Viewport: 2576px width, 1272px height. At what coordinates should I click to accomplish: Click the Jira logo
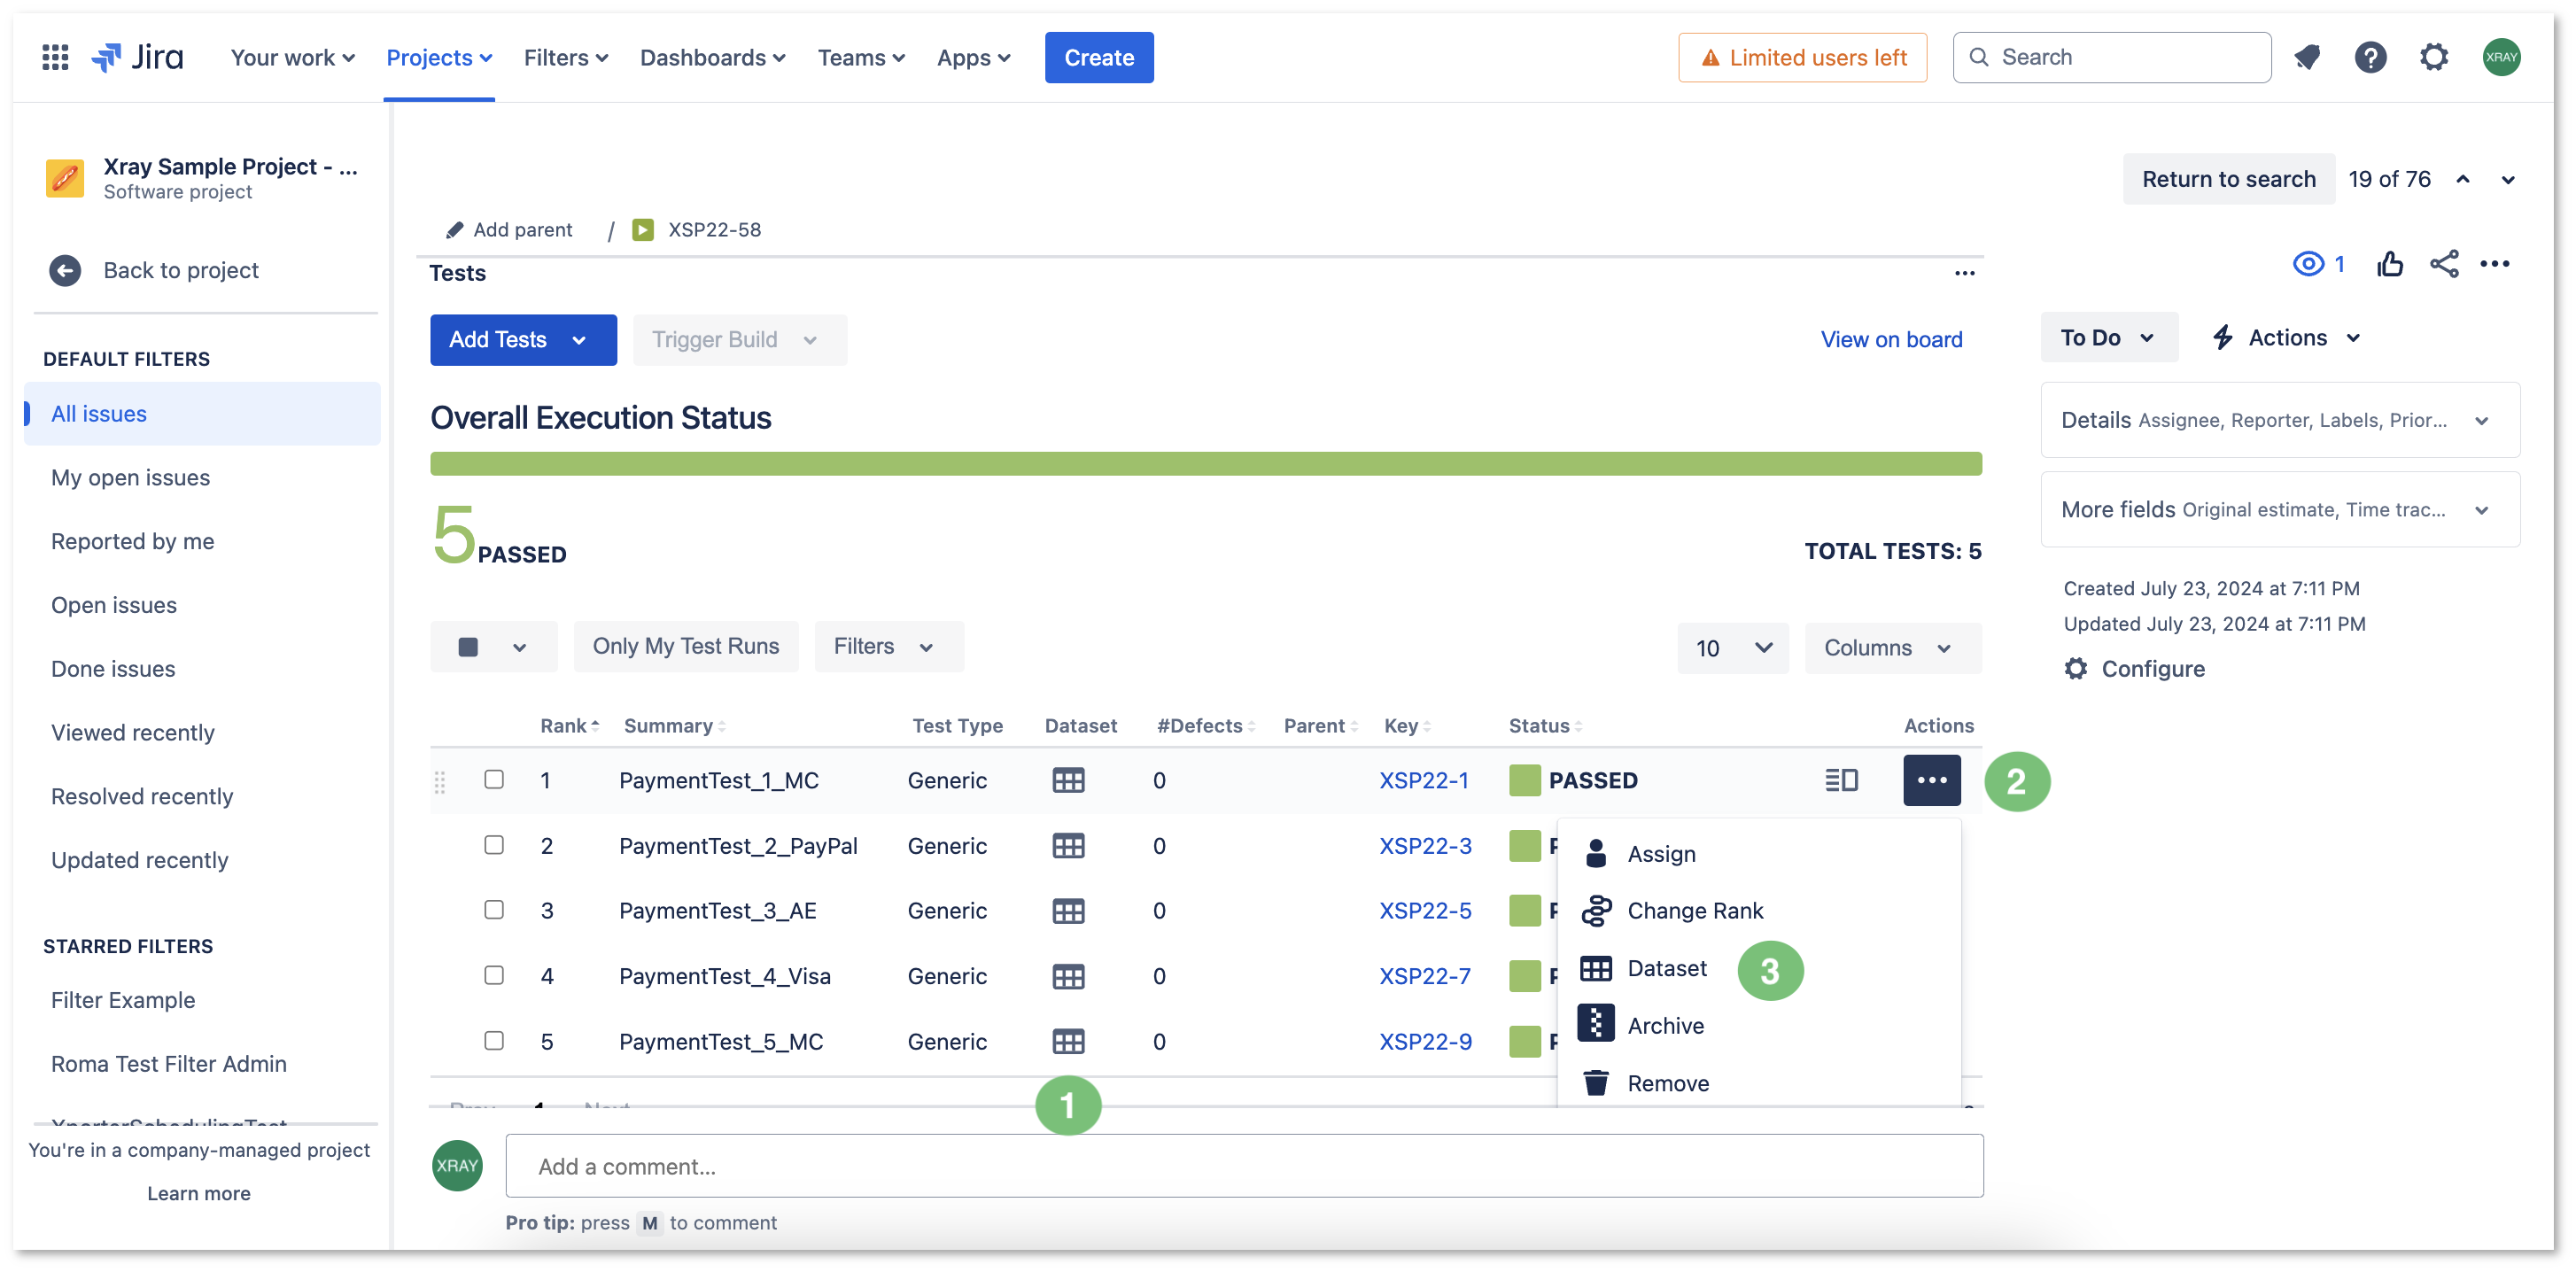coord(138,57)
